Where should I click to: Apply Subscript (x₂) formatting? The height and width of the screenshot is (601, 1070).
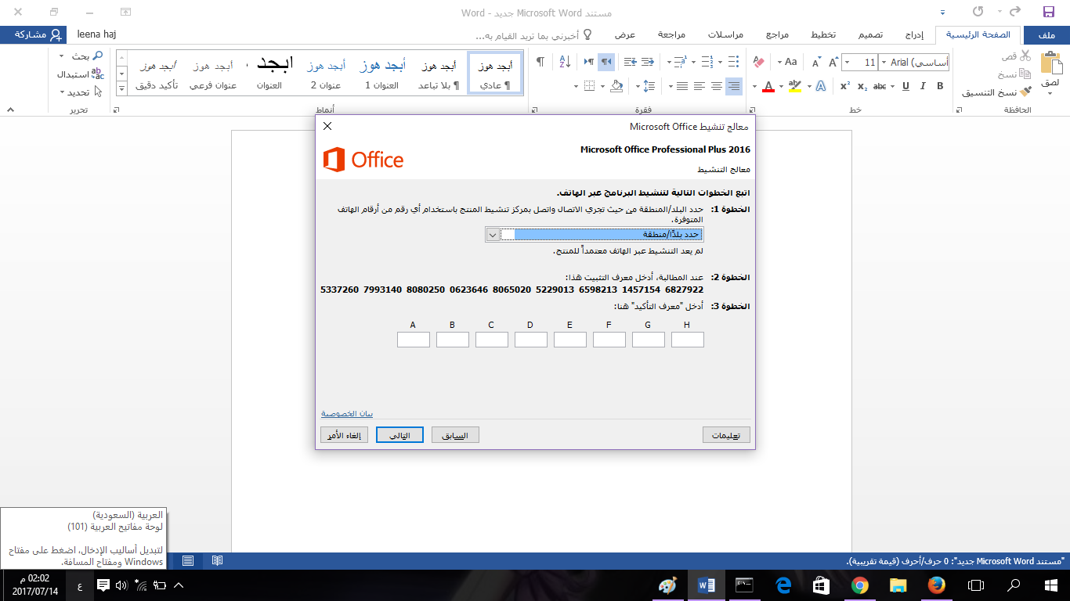[862, 86]
